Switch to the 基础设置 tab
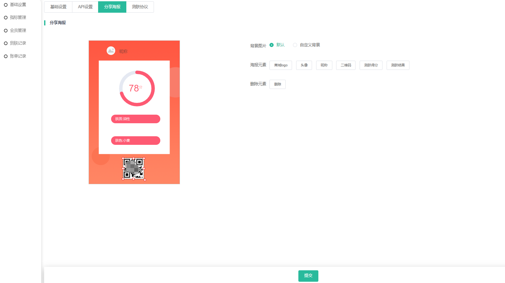Image resolution: width=505 pixels, height=283 pixels. click(58, 7)
